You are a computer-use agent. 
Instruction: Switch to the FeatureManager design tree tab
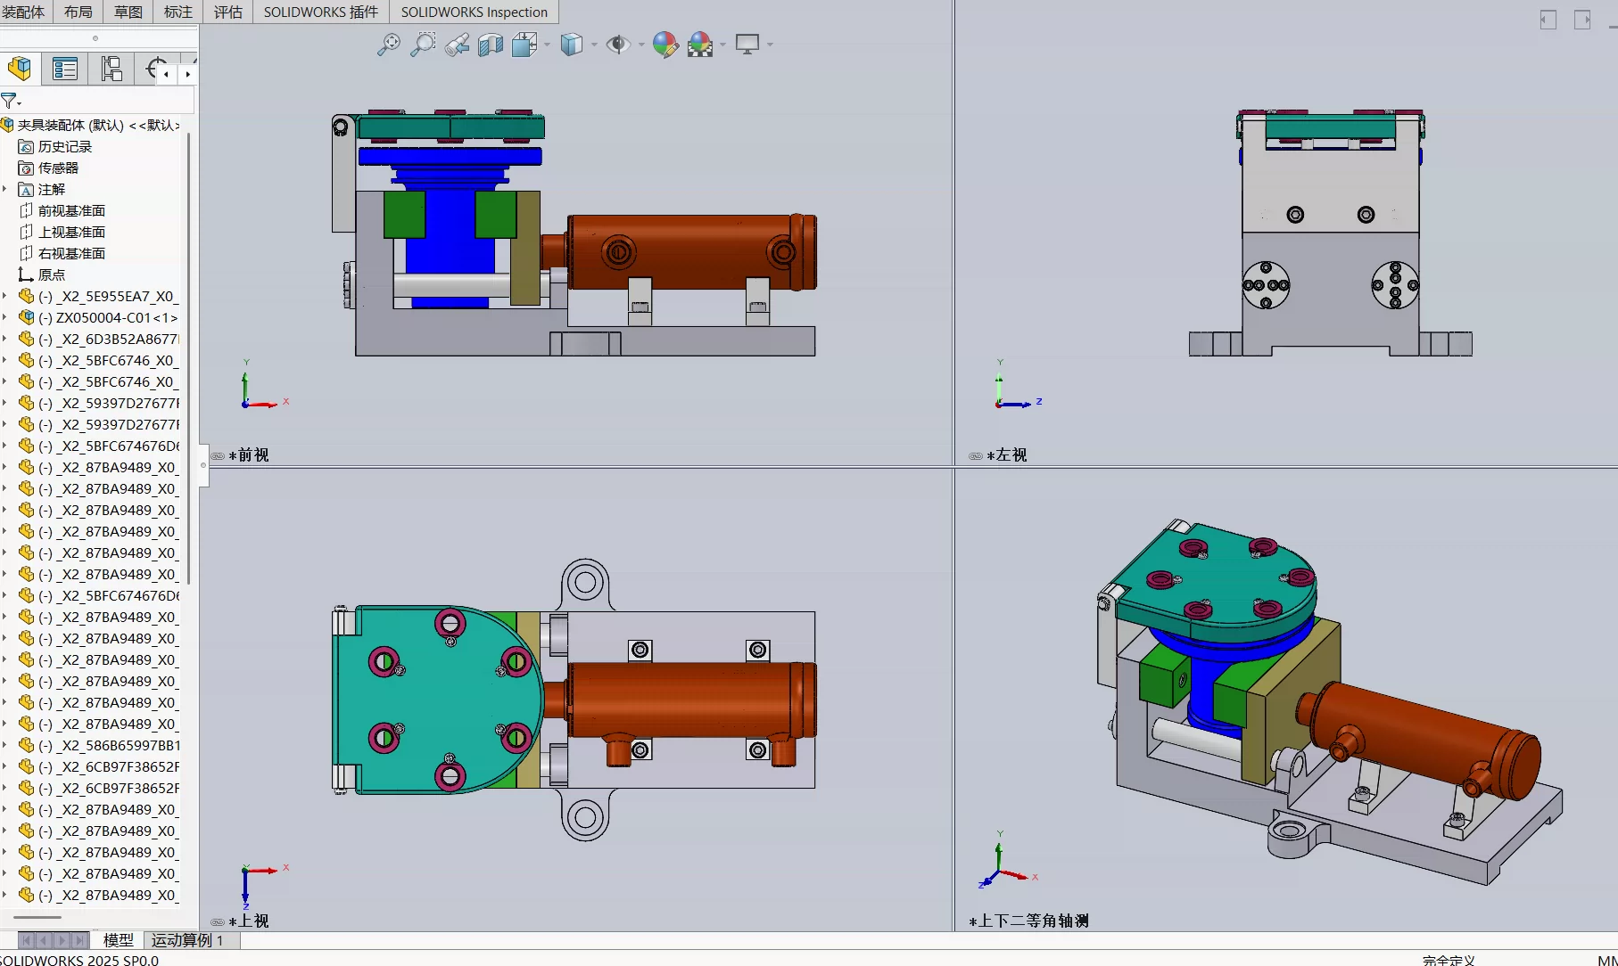[x=20, y=69]
